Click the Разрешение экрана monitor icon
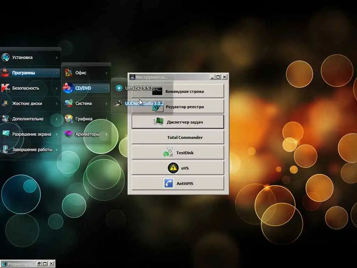357x268 pixels. (x=6, y=134)
